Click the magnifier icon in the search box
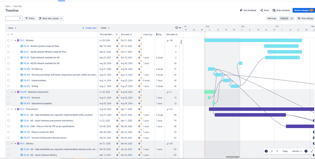Image resolution: width=315 pixels, height=159 pixels. (x=20, y=18)
